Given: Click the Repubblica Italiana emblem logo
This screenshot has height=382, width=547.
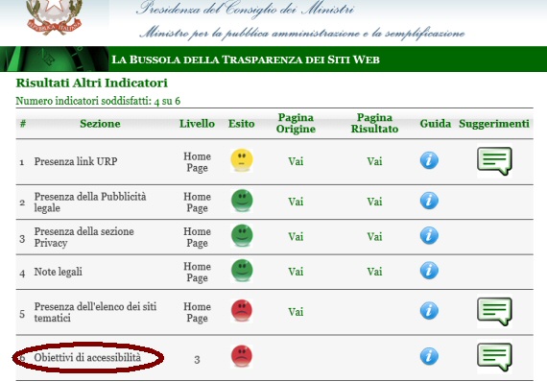Looking at the screenshot, I should [54, 16].
